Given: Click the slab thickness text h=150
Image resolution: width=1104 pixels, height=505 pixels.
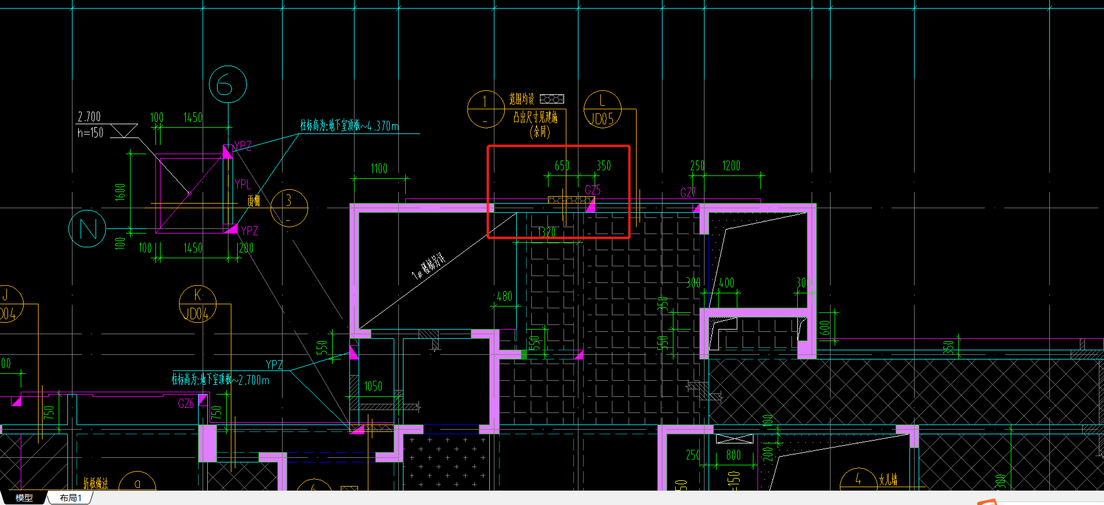Looking at the screenshot, I should coord(90,132).
